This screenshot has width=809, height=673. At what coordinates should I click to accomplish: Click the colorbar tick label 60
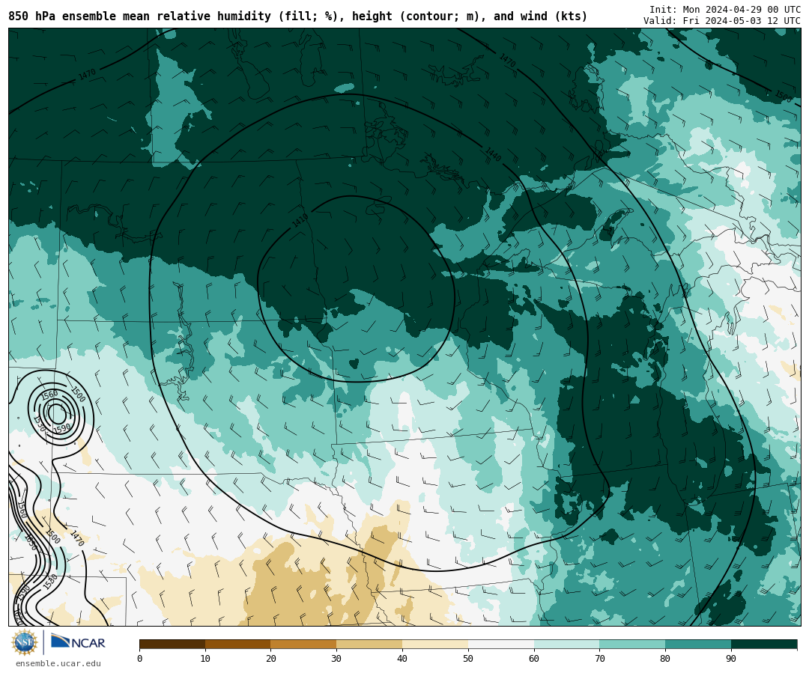click(534, 659)
